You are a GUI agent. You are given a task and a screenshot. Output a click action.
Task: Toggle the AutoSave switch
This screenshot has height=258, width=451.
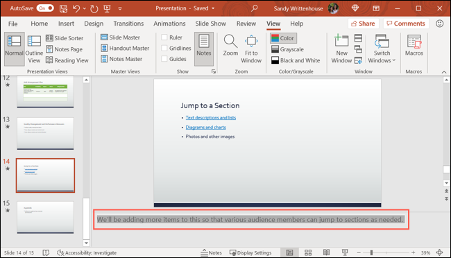point(45,8)
